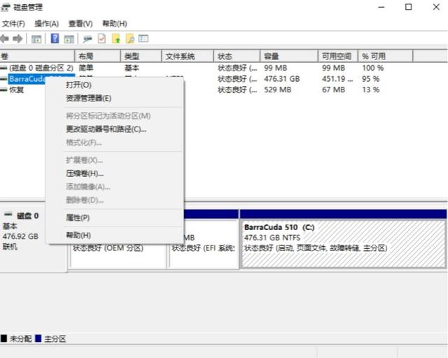Viewport: 448px width, 358px height.
Task: Click the 67 MB free space cell
Action: (x=333, y=89)
